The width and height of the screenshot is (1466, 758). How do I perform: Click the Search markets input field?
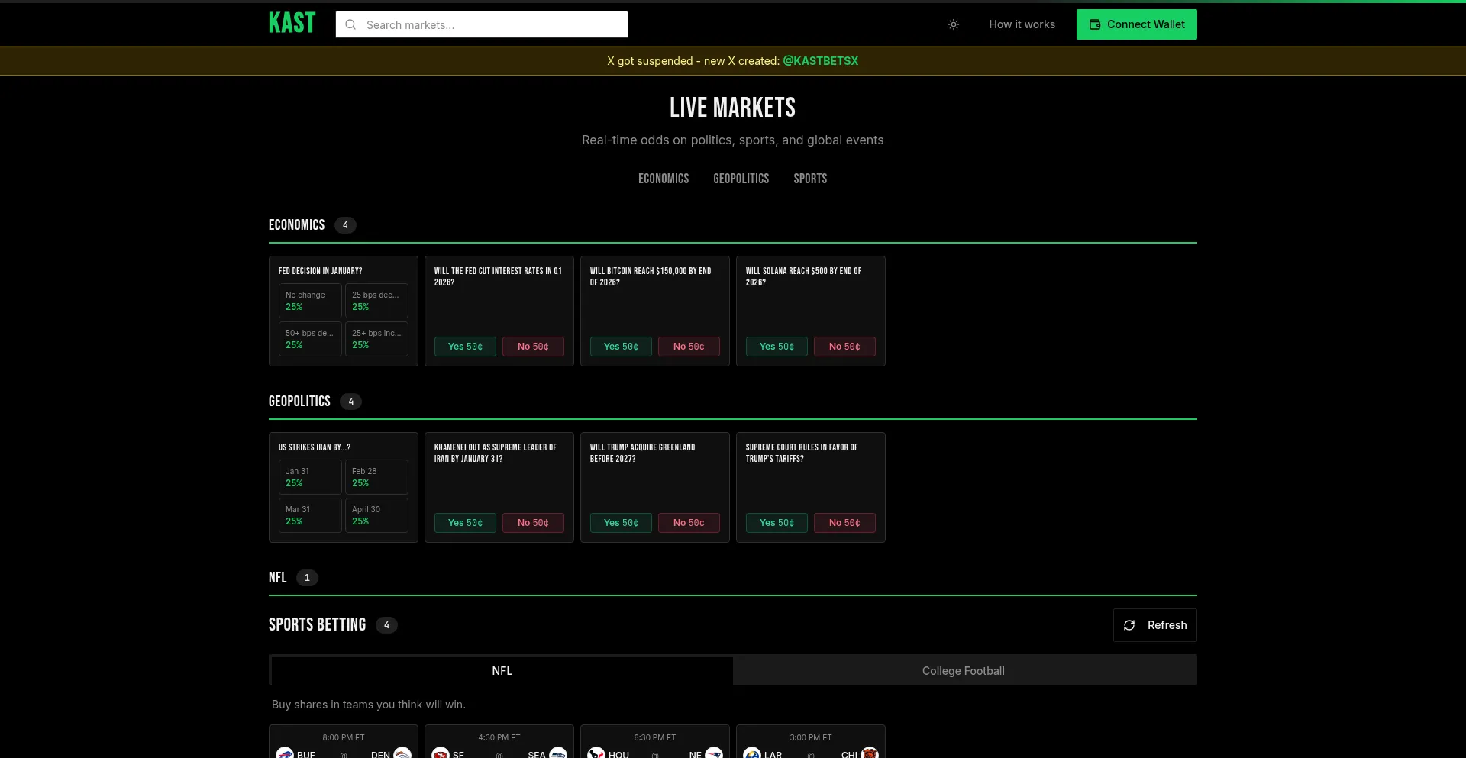481,24
